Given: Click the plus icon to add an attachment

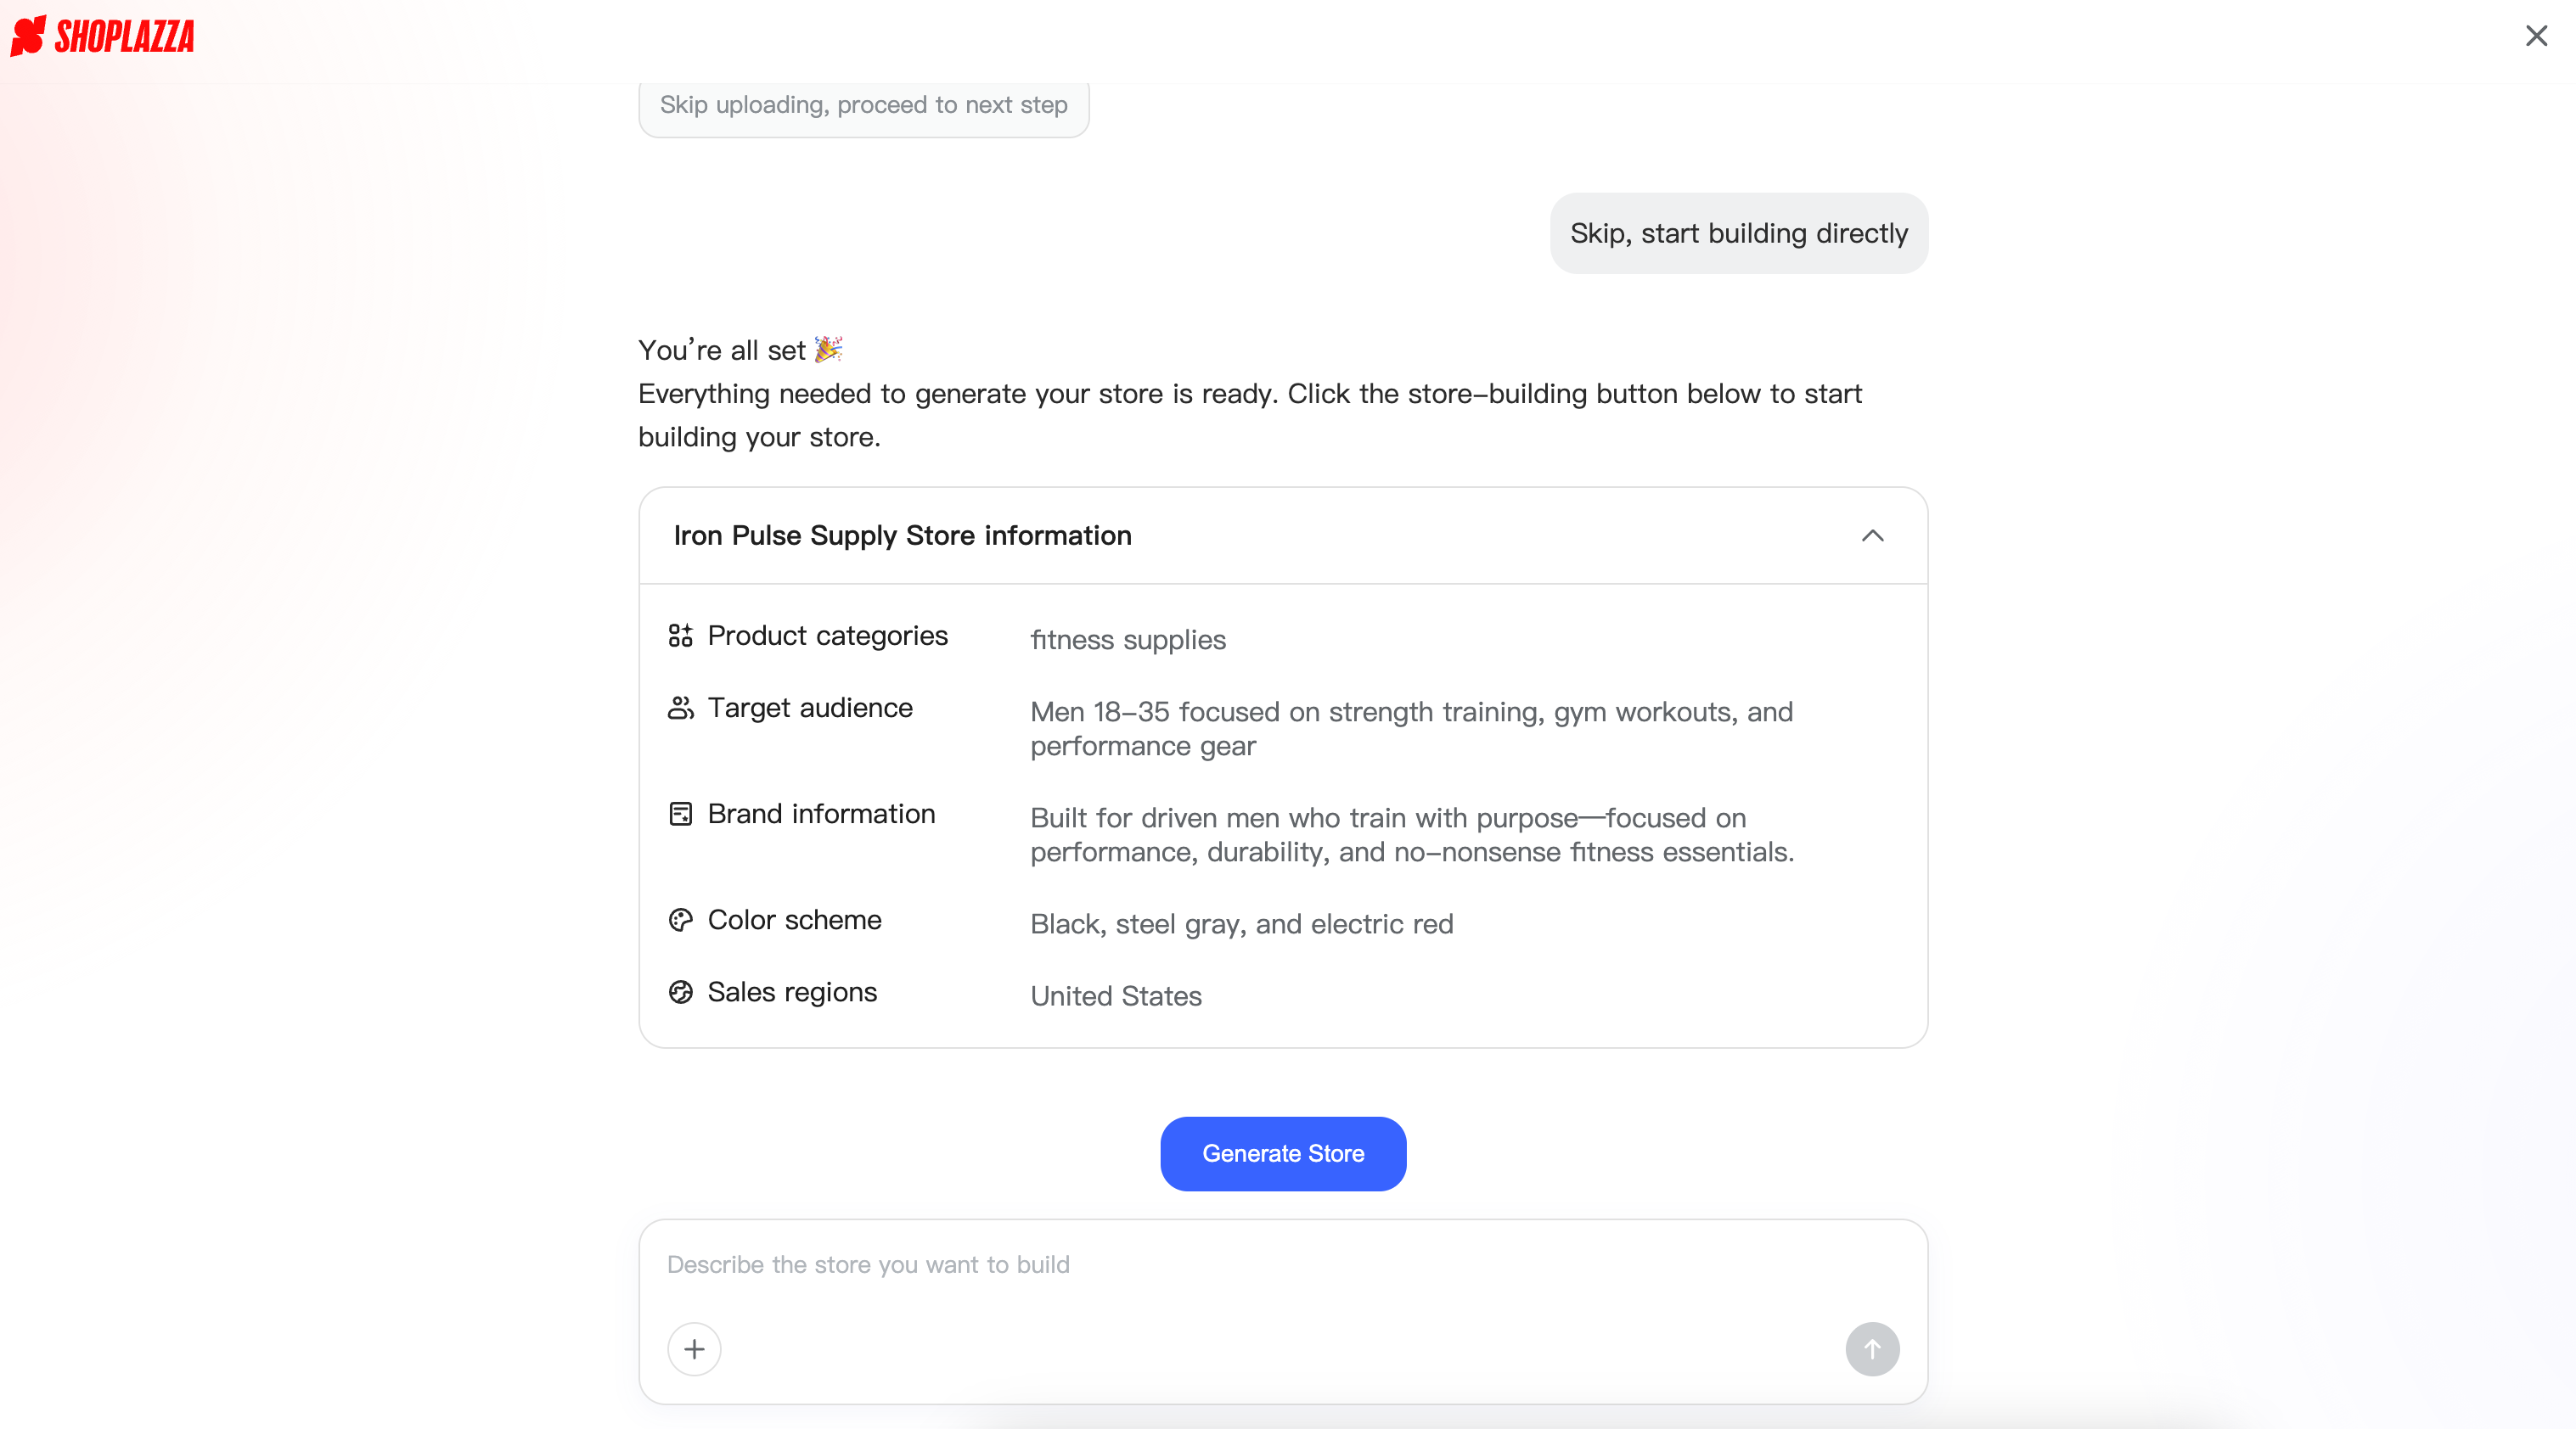Looking at the screenshot, I should coord(694,1349).
